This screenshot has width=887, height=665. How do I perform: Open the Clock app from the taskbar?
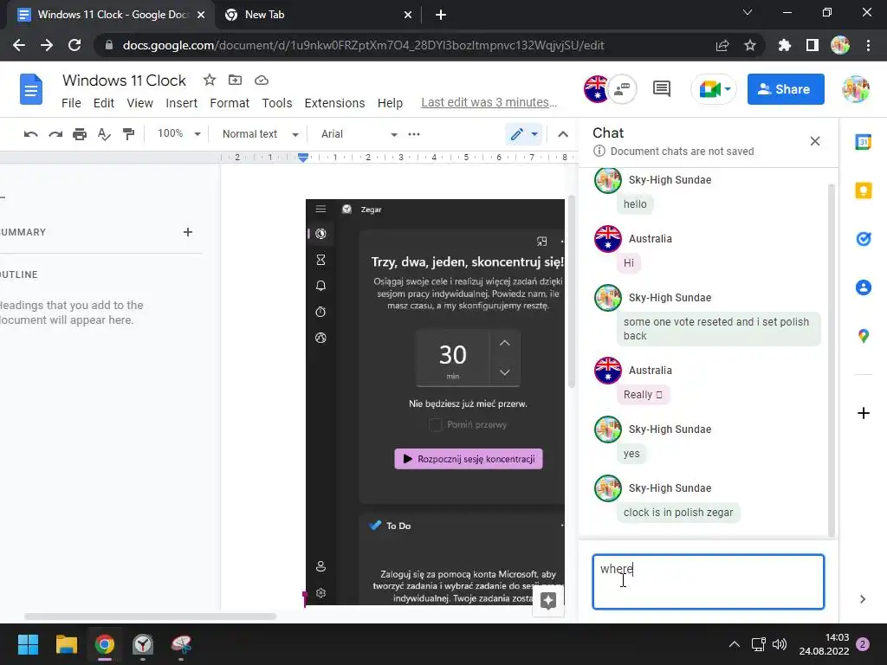coord(143,644)
